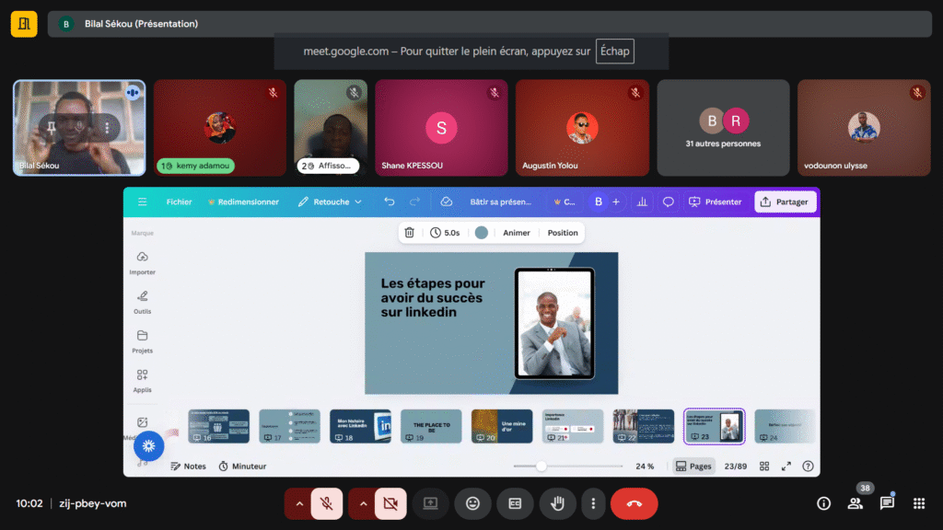This screenshot has width=943, height=530.
Task: Open the Fichier menu
Action: [x=180, y=202]
